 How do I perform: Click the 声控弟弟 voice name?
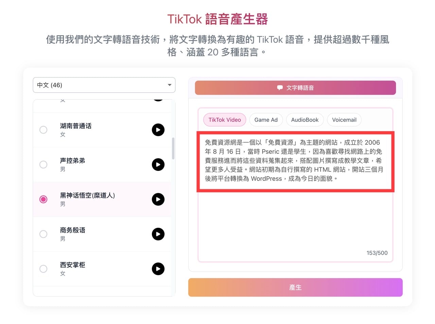[x=72, y=161]
